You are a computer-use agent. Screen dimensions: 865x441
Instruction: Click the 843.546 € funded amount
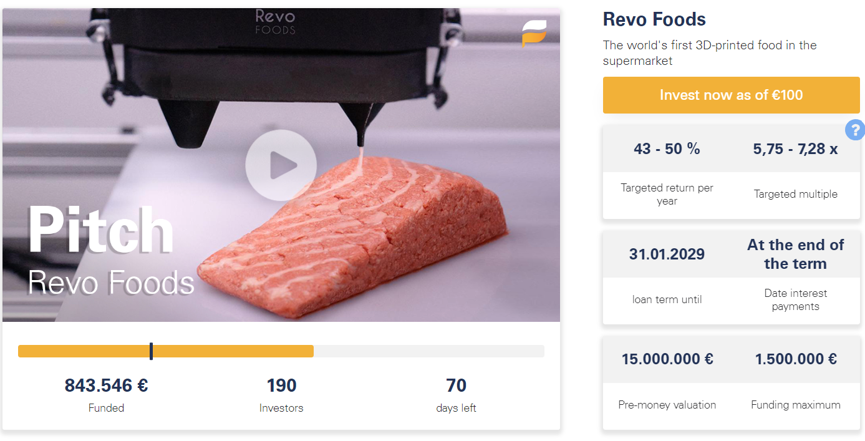pyautogui.click(x=106, y=385)
